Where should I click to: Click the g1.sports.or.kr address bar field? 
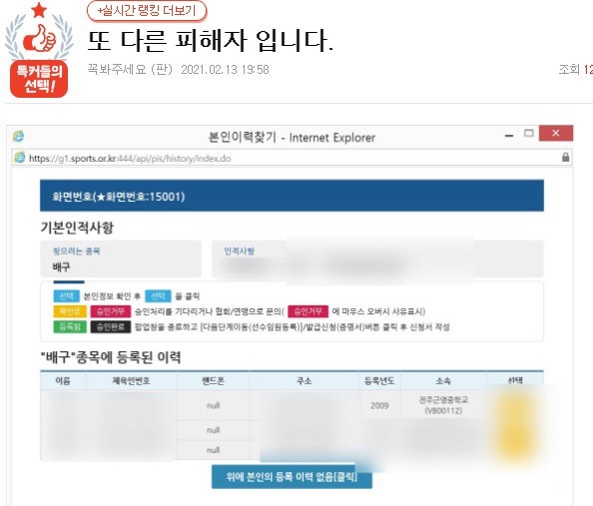pyautogui.click(x=292, y=158)
